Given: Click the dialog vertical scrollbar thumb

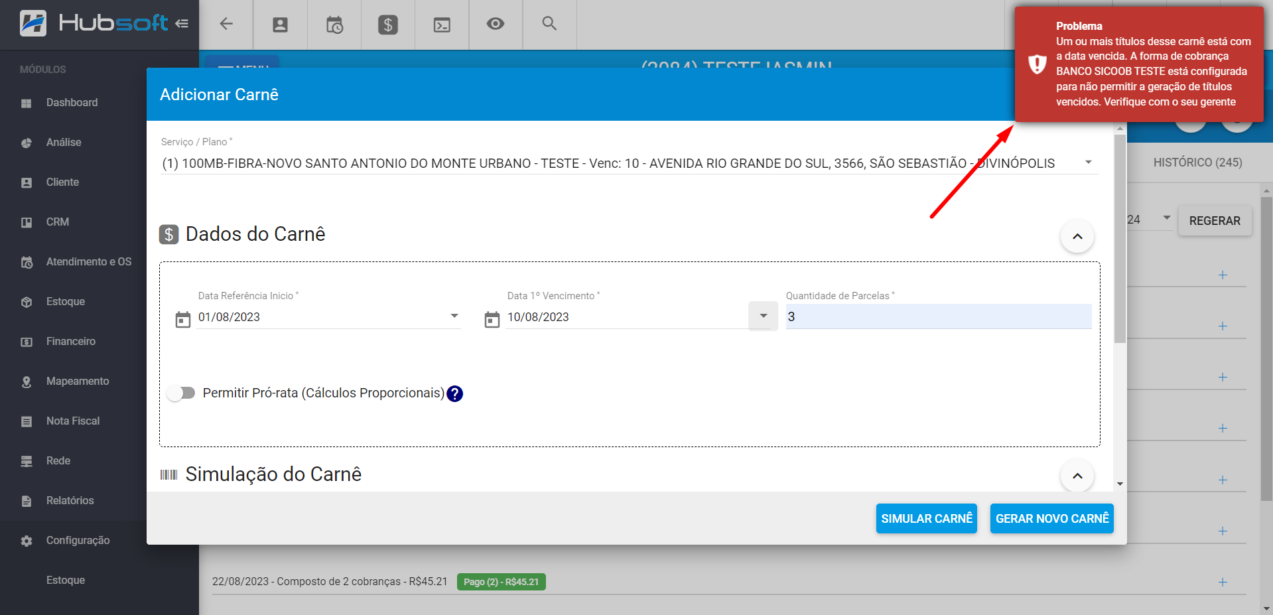Looking at the screenshot, I should pos(1120,239).
